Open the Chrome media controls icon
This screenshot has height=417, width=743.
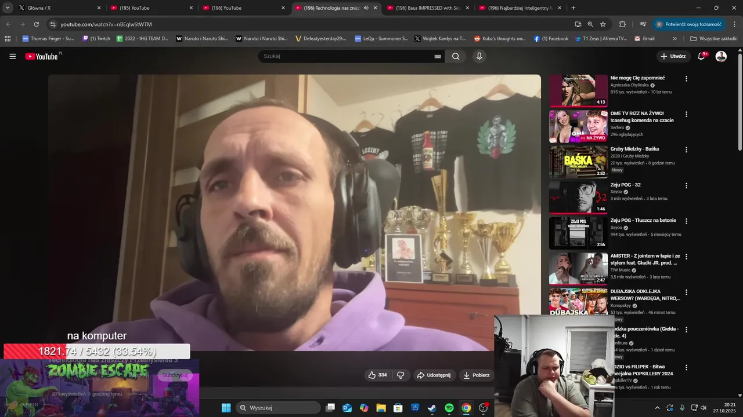pyautogui.click(x=643, y=24)
